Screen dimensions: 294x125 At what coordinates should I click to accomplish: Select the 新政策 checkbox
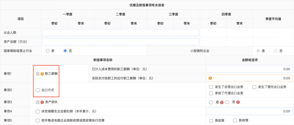(235, 120)
